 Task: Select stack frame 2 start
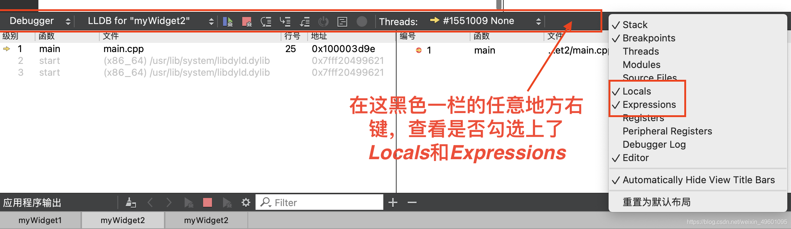198,61
